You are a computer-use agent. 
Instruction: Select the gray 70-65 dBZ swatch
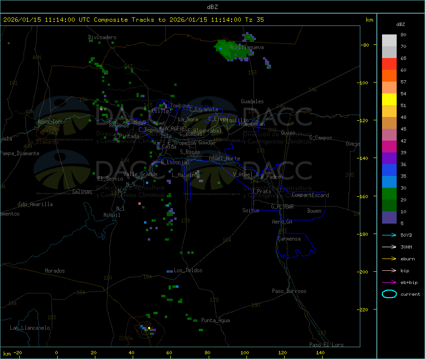[389, 52]
